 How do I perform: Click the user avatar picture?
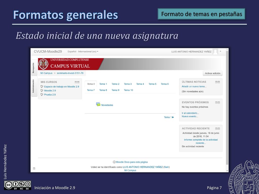215,52
